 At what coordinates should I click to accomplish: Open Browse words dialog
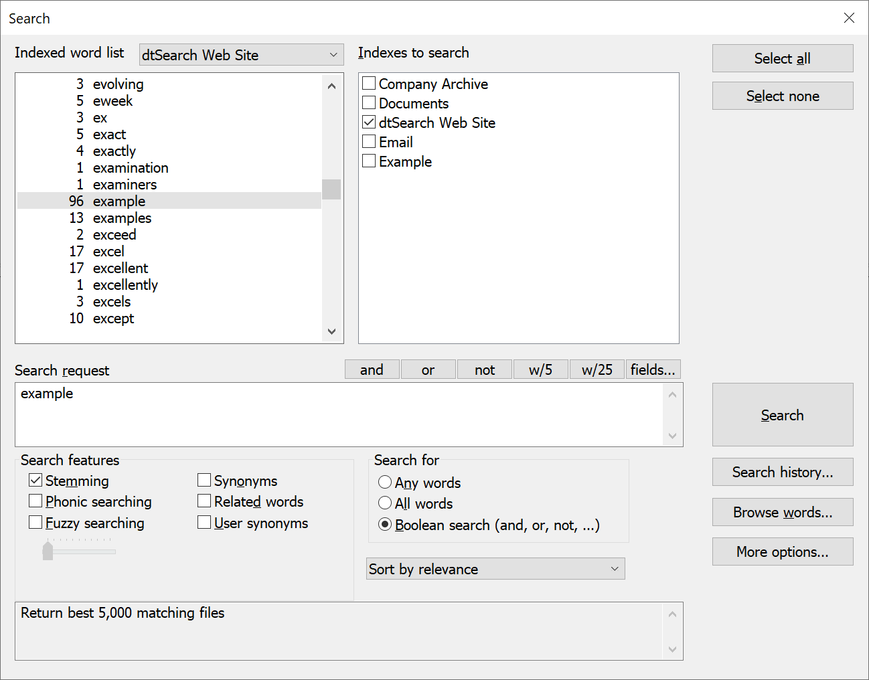(783, 512)
